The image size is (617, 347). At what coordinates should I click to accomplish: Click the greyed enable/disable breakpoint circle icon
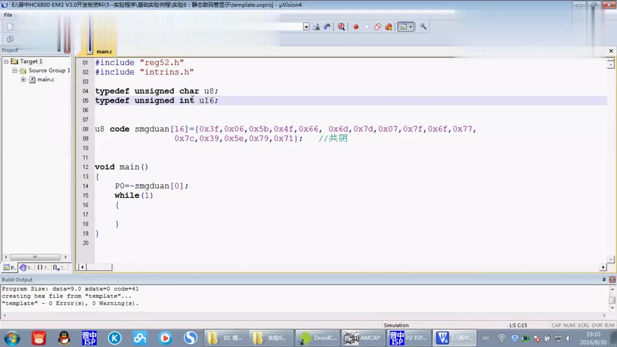367,27
